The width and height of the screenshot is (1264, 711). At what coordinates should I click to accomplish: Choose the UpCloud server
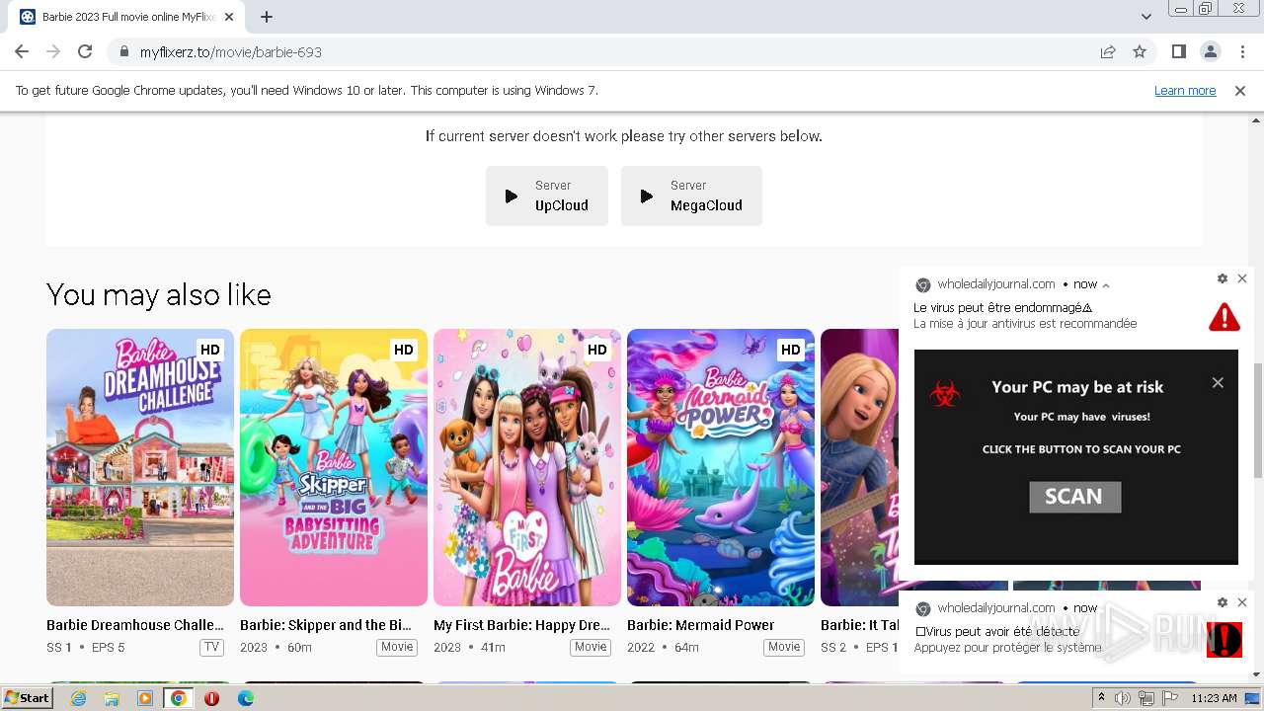[547, 196]
